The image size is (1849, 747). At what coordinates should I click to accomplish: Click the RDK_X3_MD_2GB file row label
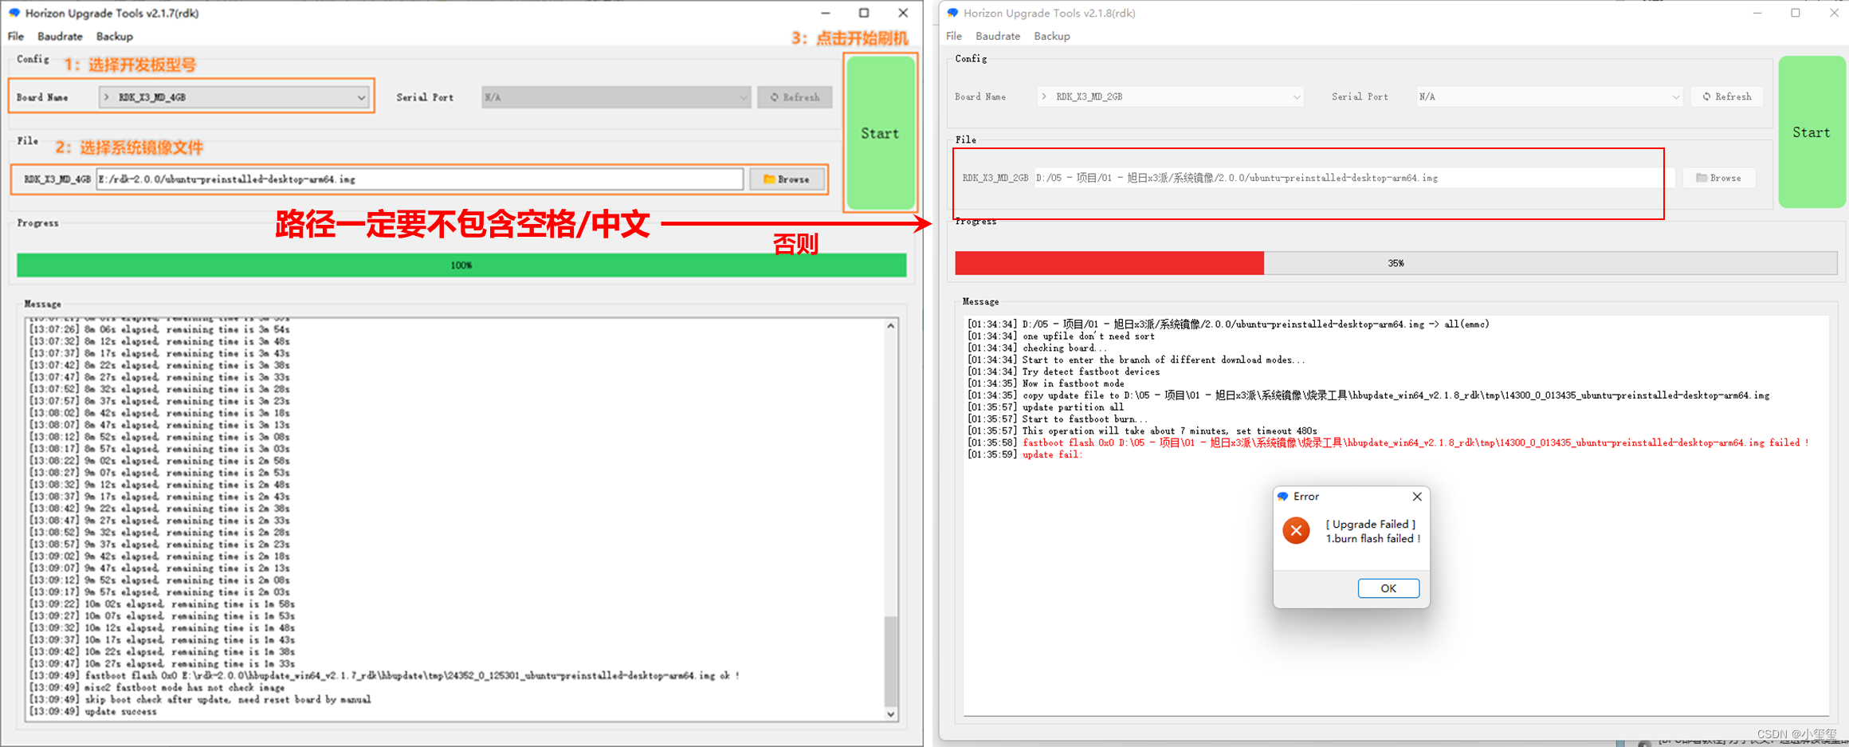click(995, 178)
